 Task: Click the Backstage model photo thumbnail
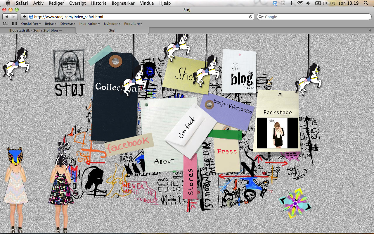click(x=277, y=133)
